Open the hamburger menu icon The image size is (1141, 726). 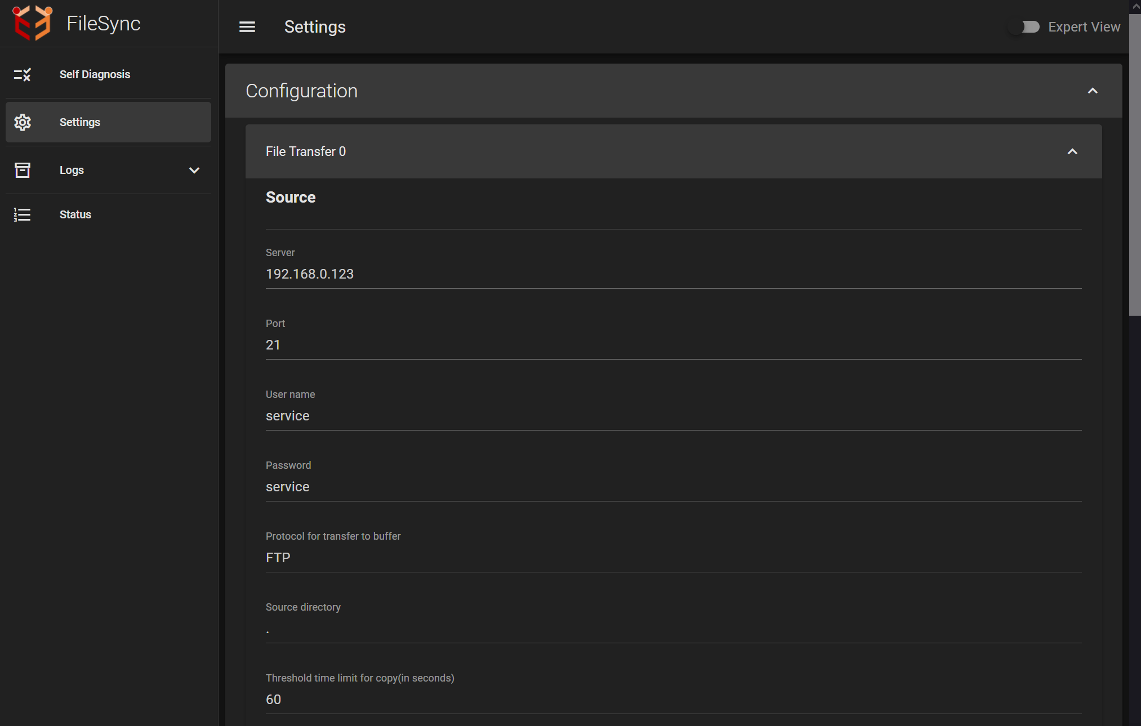(x=247, y=27)
